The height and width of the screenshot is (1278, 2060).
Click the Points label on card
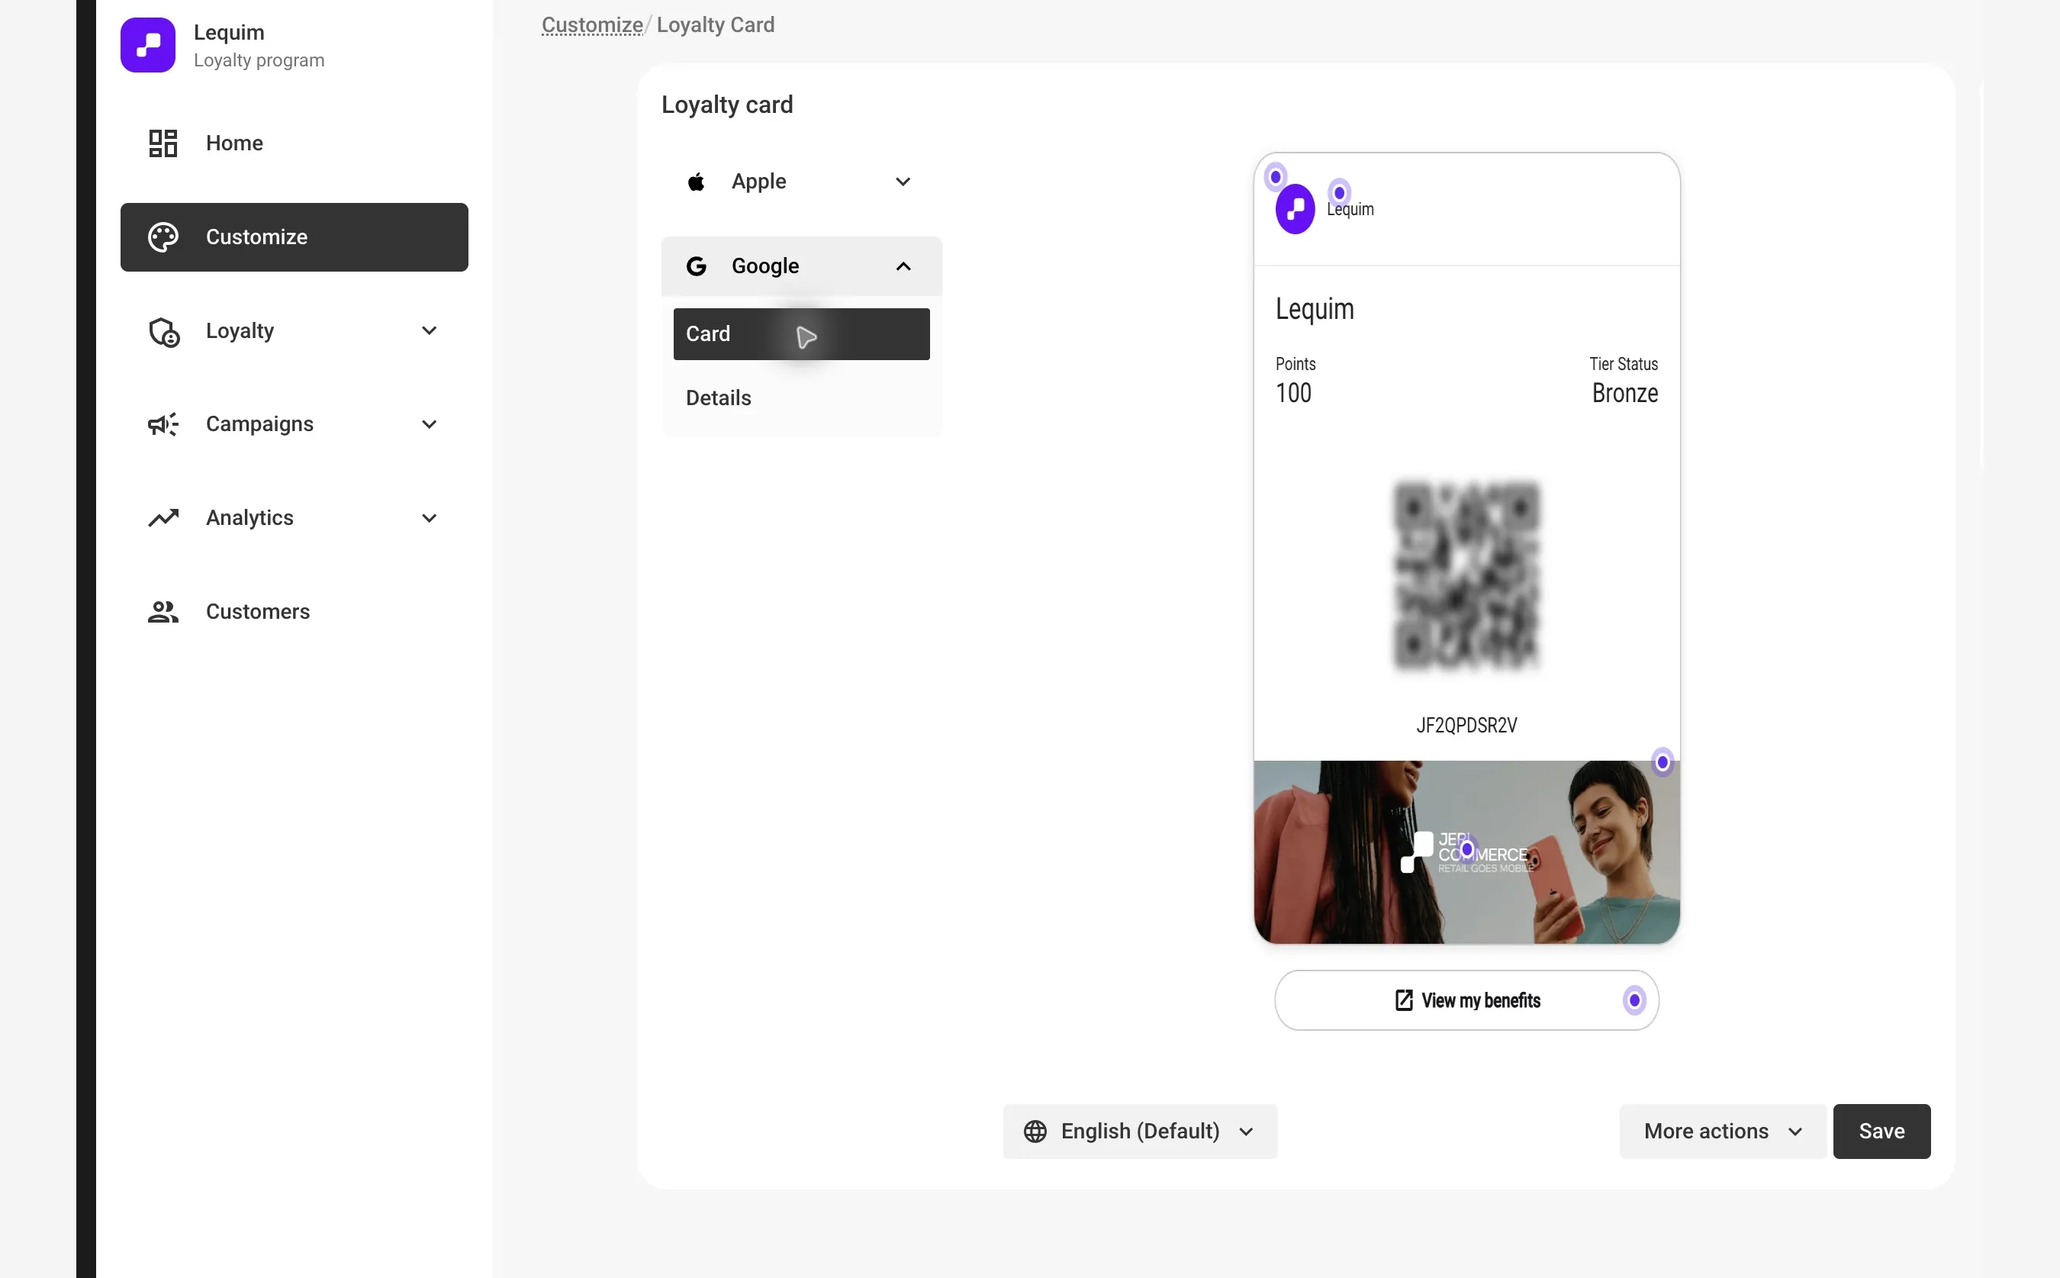(1296, 363)
